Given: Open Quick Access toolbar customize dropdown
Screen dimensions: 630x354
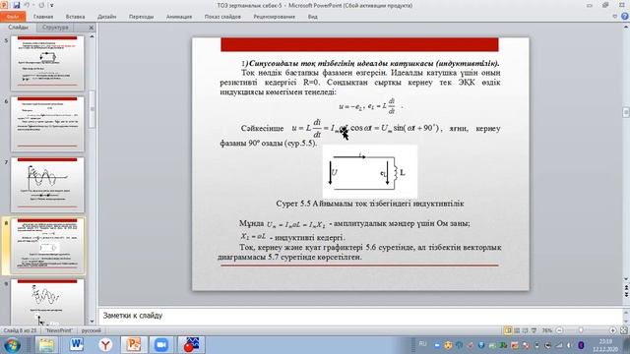Looking at the screenshot, I should tap(52, 6).
